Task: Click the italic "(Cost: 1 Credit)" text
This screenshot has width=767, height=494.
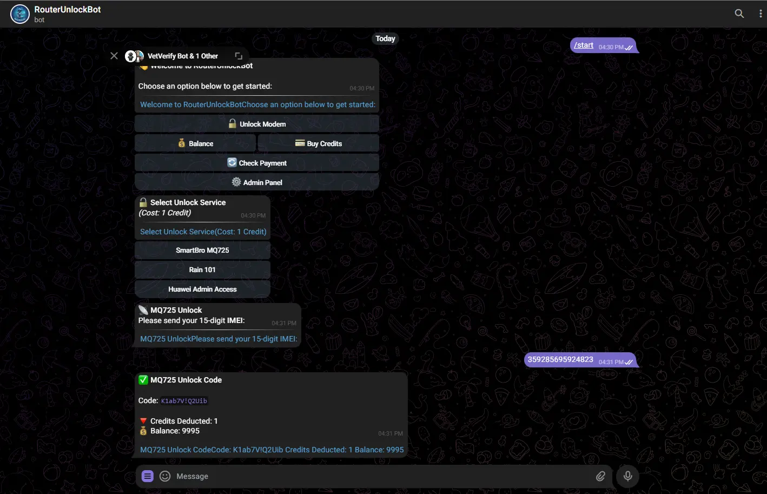Action: pos(165,213)
